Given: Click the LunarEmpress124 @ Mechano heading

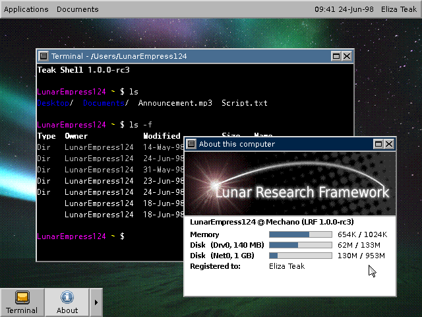Looking at the screenshot, I should pyautogui.click(x=272, y=222).
